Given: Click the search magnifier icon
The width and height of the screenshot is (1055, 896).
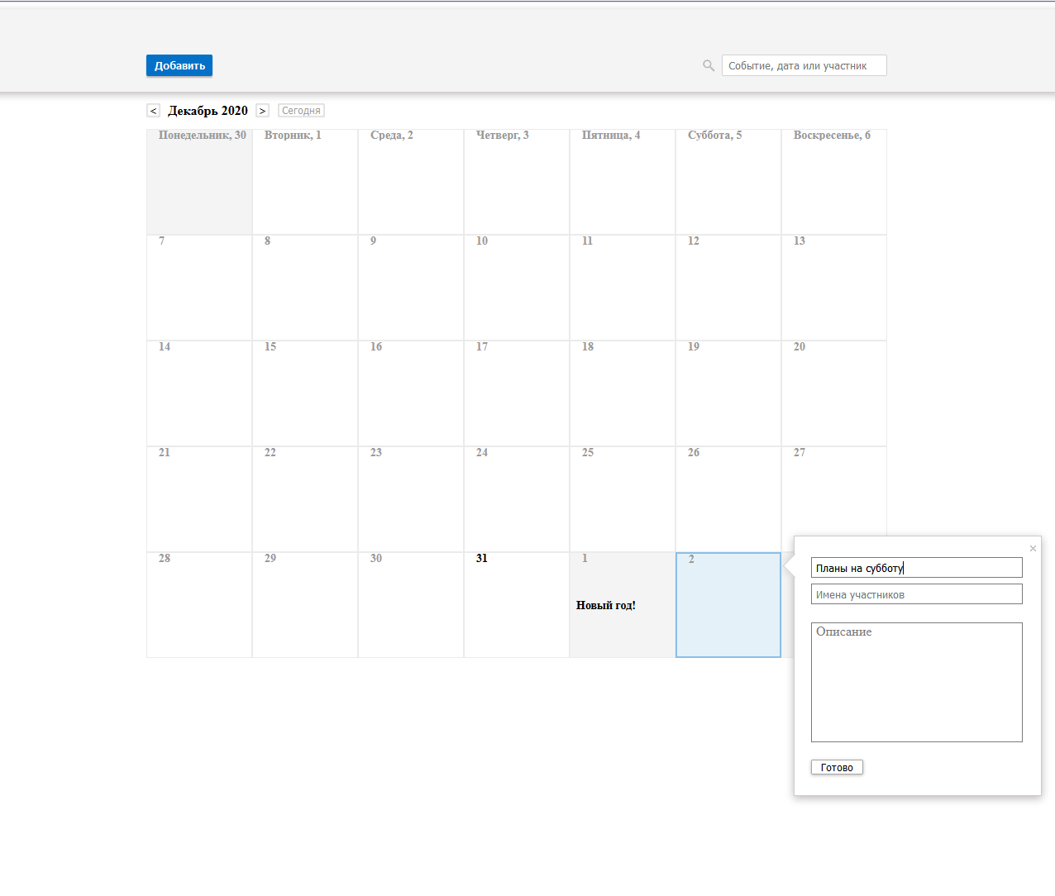Looking at the screenshot, I should pos(709,65).
